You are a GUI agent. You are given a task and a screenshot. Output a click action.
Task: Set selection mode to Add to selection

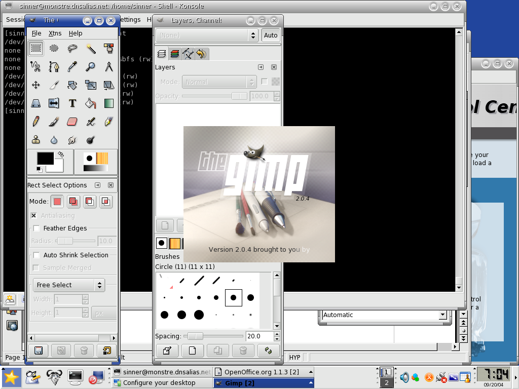click(x=73, y=202)
